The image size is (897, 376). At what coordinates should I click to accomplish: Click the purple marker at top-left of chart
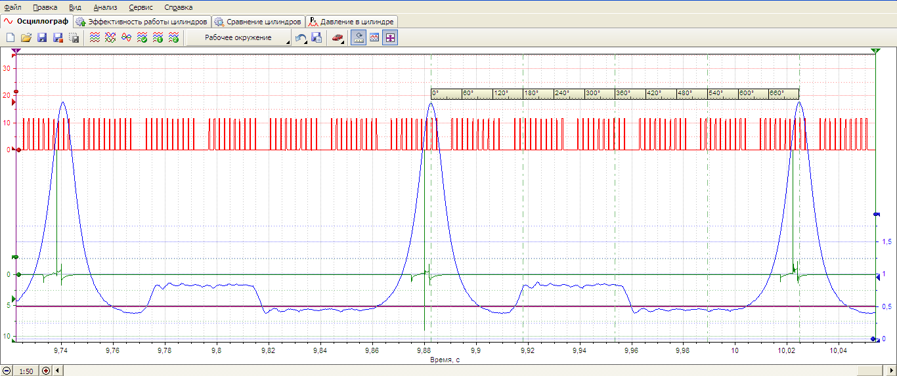pyautogui.click(x=16, y=51)
